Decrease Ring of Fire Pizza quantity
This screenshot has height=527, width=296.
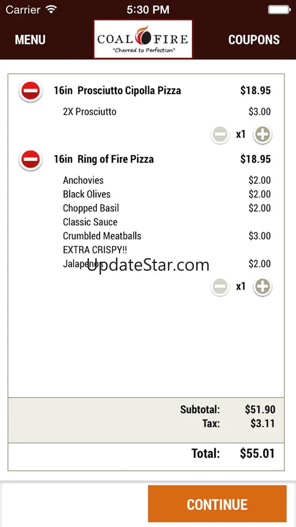(x=220, y=286)
